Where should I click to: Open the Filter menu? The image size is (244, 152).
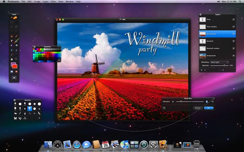pyautogui.click(x=53, y=2)
